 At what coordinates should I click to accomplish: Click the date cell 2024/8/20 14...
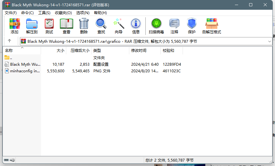[x=145, y=71]
